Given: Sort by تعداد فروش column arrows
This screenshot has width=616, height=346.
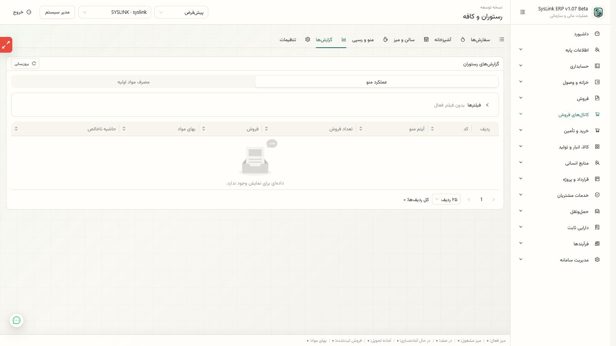Looking at the screenshot, I should coord(266,129).
